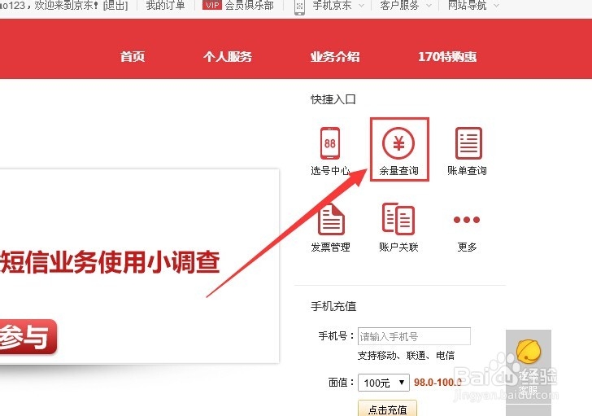
Task: Expand the 客户服务 dropdown
Action: (x=429, y=5)
